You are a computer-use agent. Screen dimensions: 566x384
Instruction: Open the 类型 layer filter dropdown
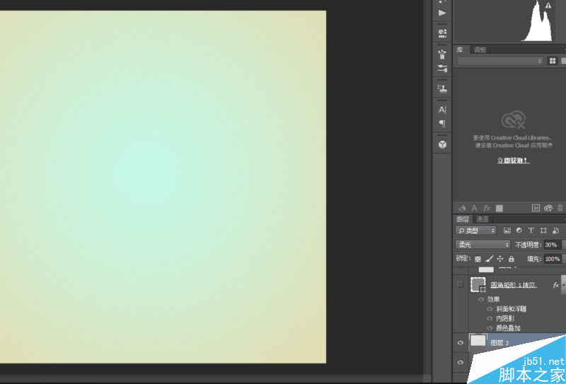tap(475, 231)
